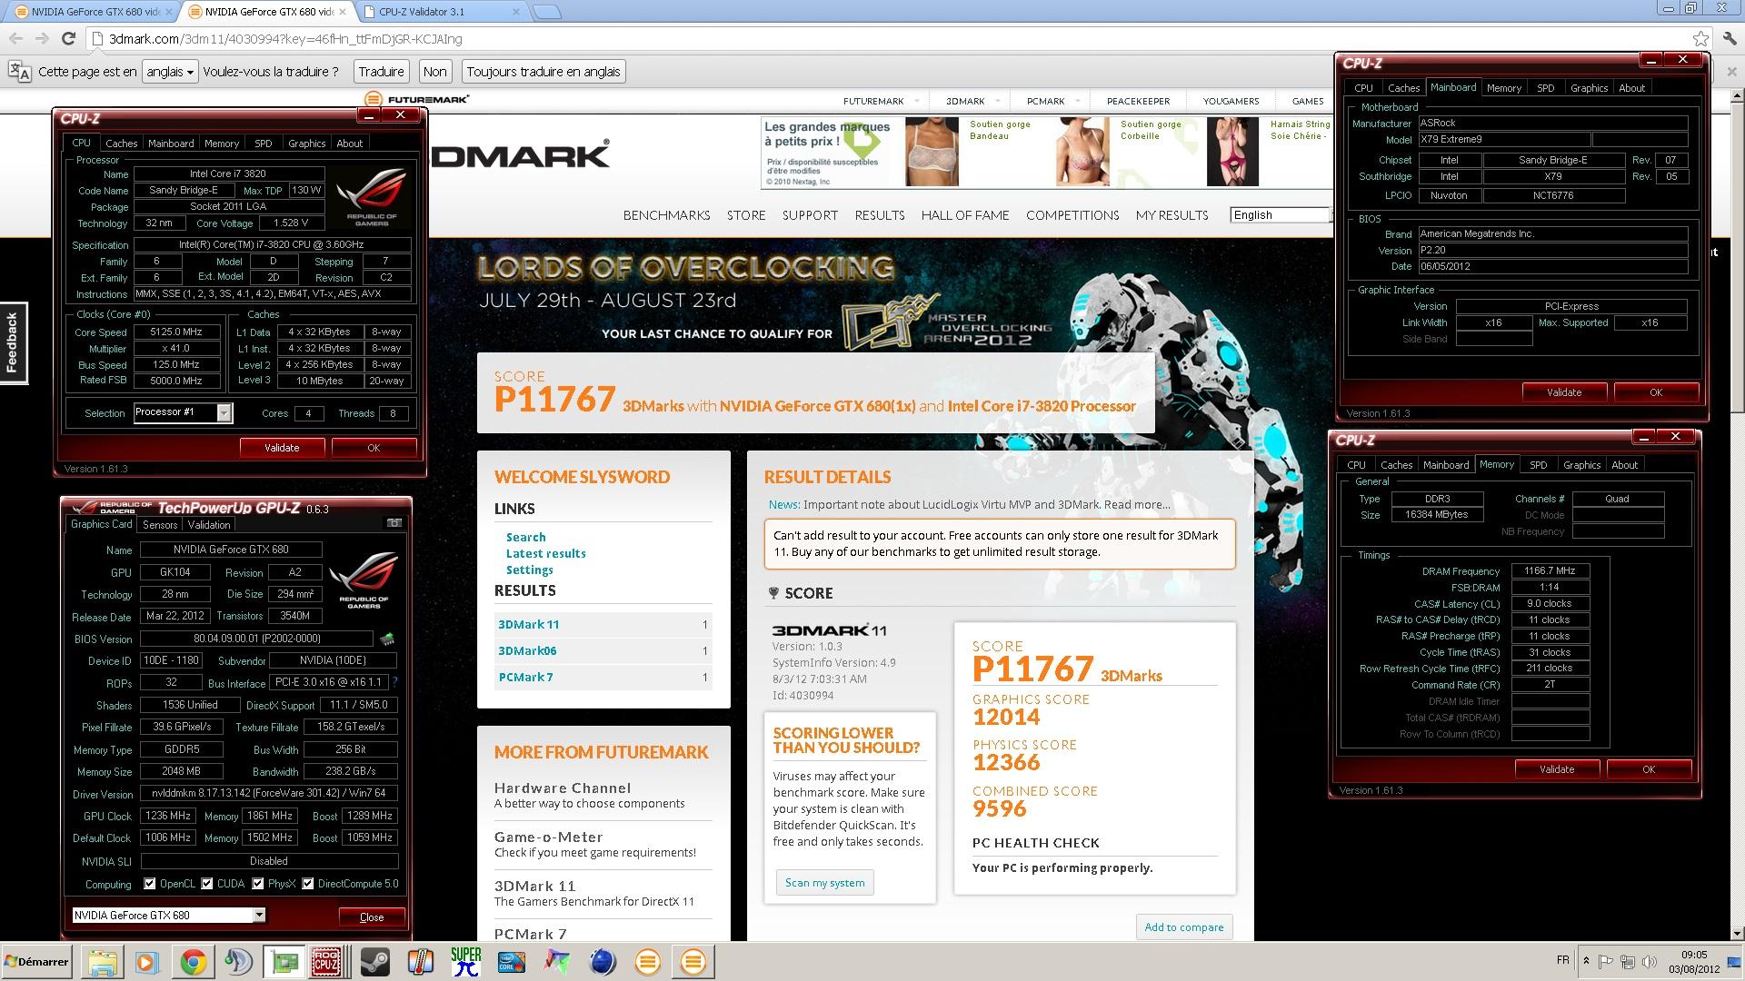The width and height of the screenshot is (1745, 981).
Task: Click the Non button in the translate bar
Action: (435, 72)
